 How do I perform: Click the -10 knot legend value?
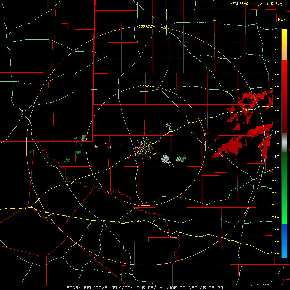275,157
